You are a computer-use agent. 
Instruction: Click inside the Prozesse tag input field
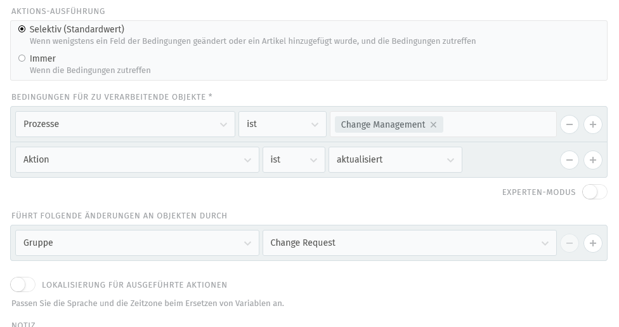(498, 124)
